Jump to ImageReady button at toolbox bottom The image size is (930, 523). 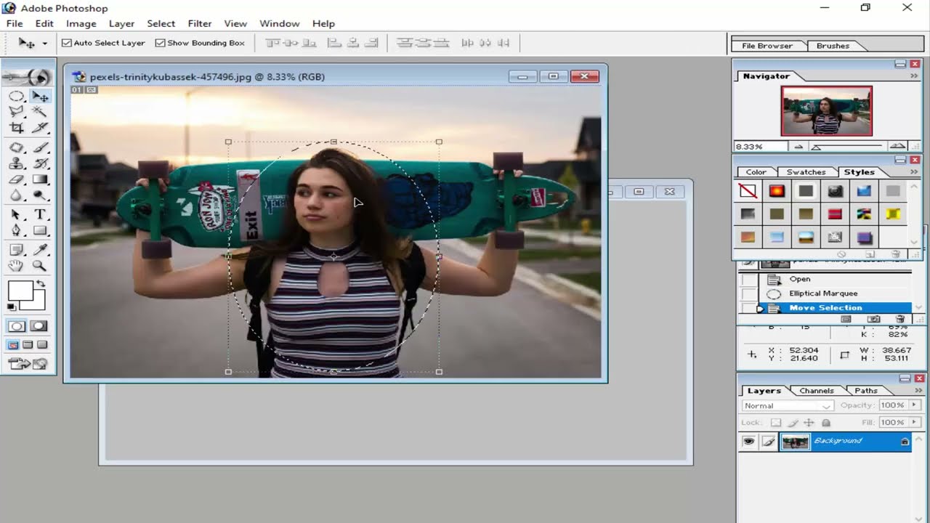[x=28, y=364]
